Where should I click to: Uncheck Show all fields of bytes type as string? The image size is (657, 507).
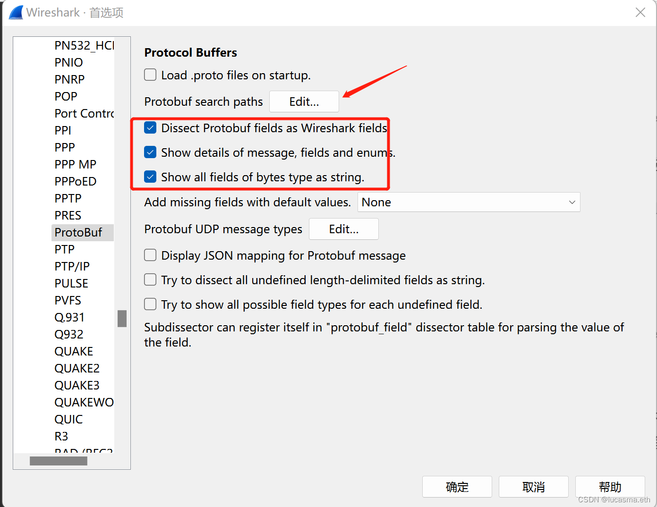coord(150,177)
